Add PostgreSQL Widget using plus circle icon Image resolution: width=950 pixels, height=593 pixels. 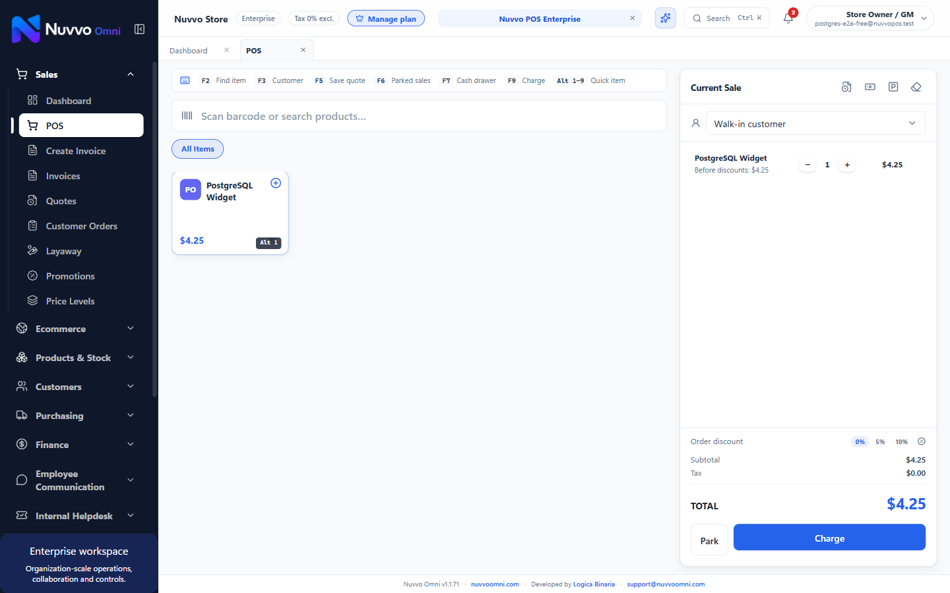pyautogui.click(x=276, y=183)
